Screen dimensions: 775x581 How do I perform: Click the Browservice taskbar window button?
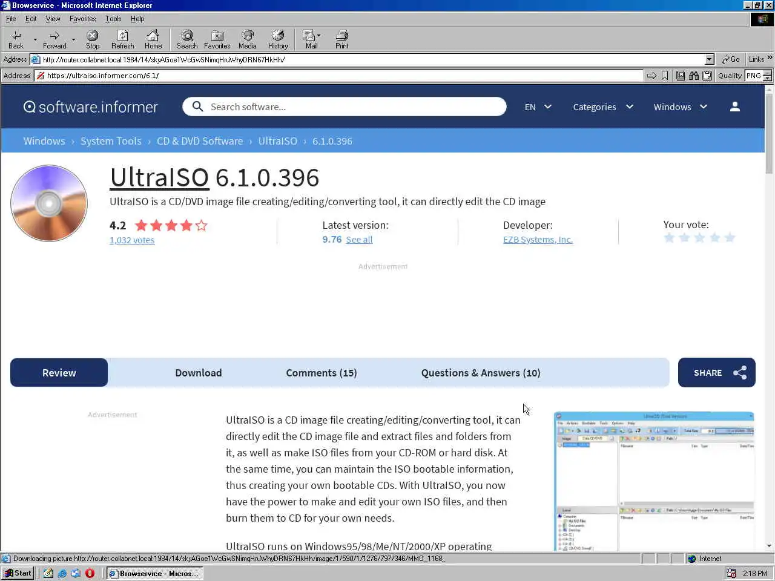(x=154, y=573)
